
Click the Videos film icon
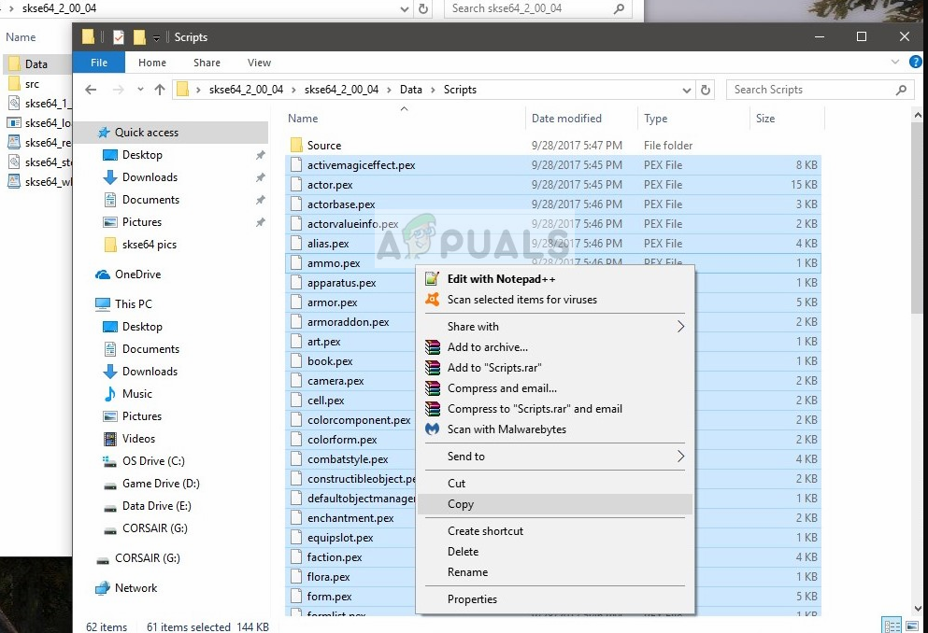pyautogui.click(x=110, y=439)
